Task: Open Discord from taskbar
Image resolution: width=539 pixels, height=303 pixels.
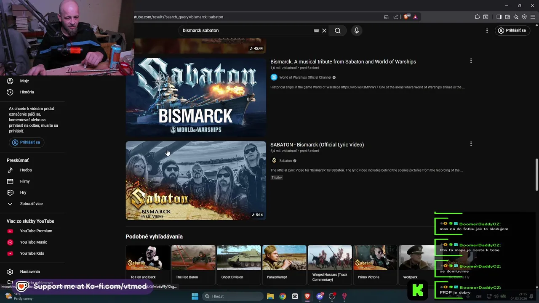Action: 320,296
